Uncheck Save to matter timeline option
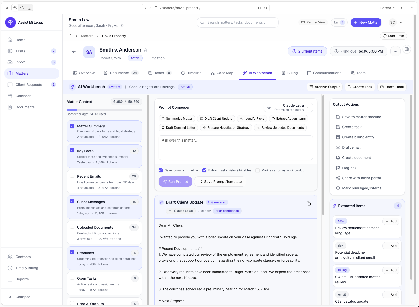The height and width of the screenshot is (307, 419). (x=161, y=170)
